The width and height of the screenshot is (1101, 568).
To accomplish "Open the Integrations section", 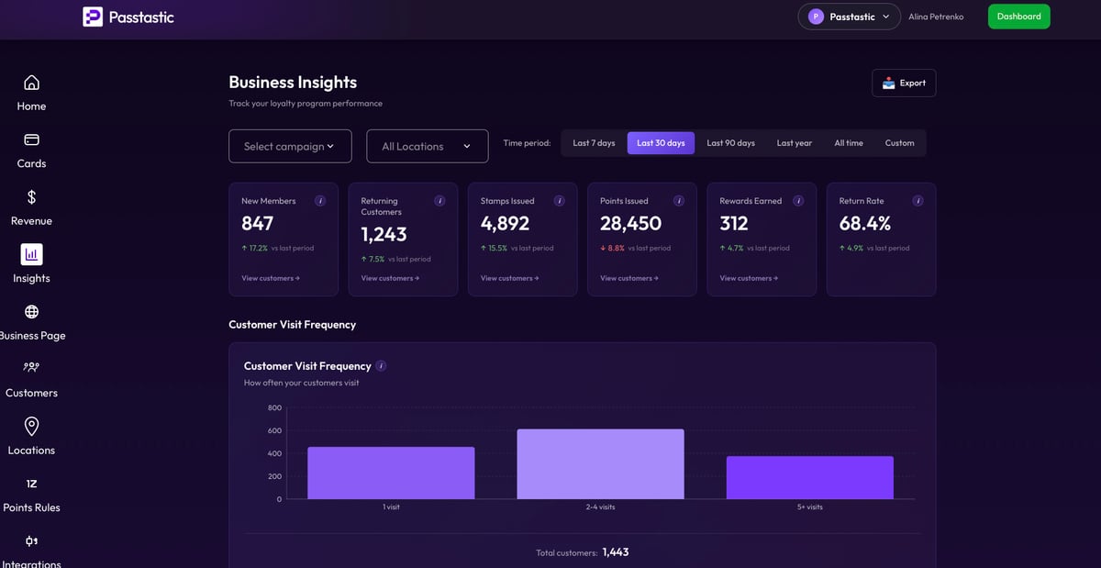I will pyautogui.click(x=31, y=551).
